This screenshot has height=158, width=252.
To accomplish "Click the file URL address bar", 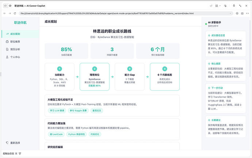I will coord(126,14).
